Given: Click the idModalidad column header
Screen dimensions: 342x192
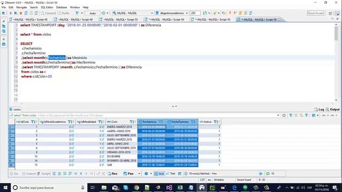Looking at the screenshot, I should (90, 122).
